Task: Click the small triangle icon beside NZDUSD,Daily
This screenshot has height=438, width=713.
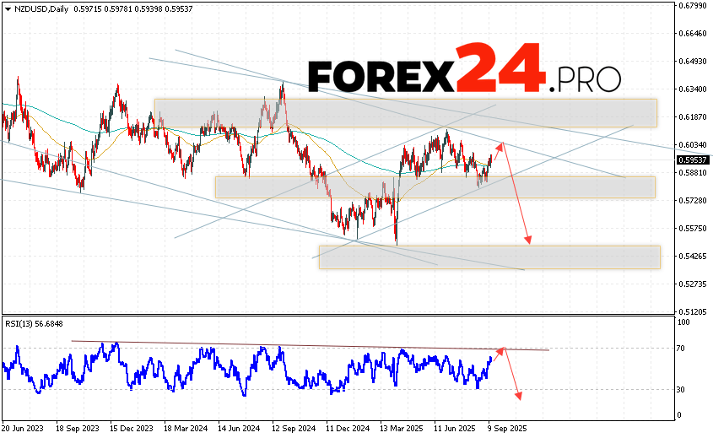Action: tap(8, 8)
